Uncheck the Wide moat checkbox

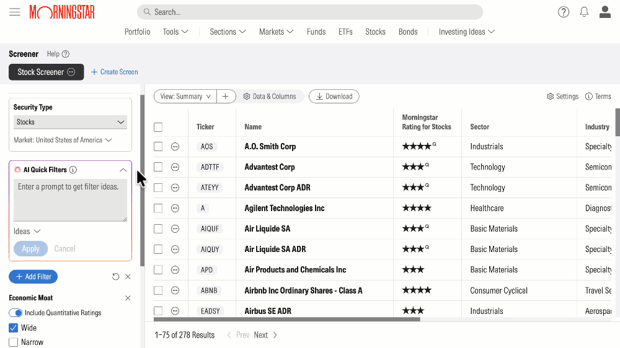14,328
